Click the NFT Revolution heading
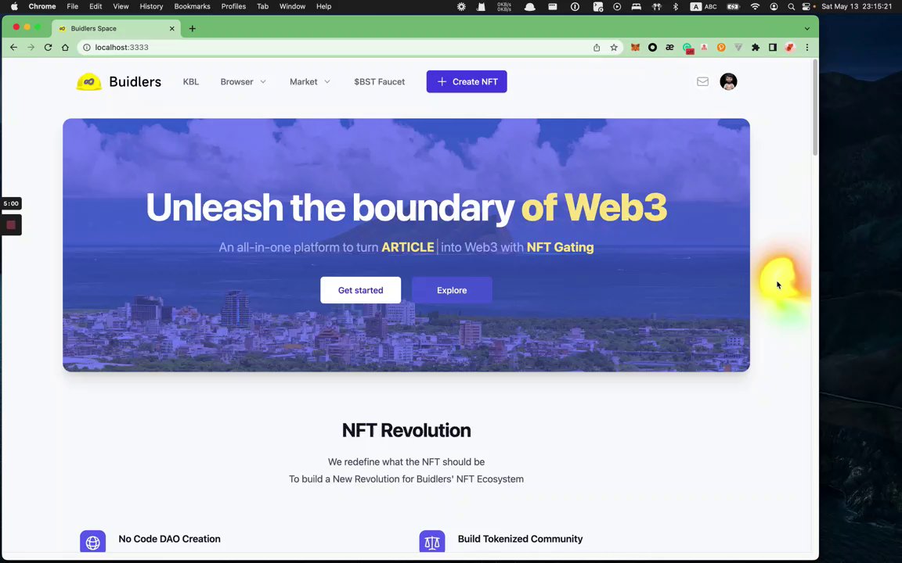The image size is (902, 563). point(406,430)
